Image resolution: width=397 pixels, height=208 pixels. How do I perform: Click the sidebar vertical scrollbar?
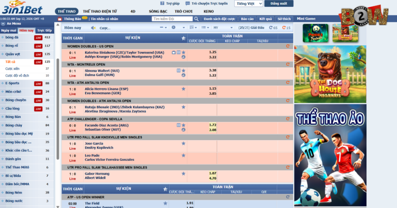tap(58, 109)
